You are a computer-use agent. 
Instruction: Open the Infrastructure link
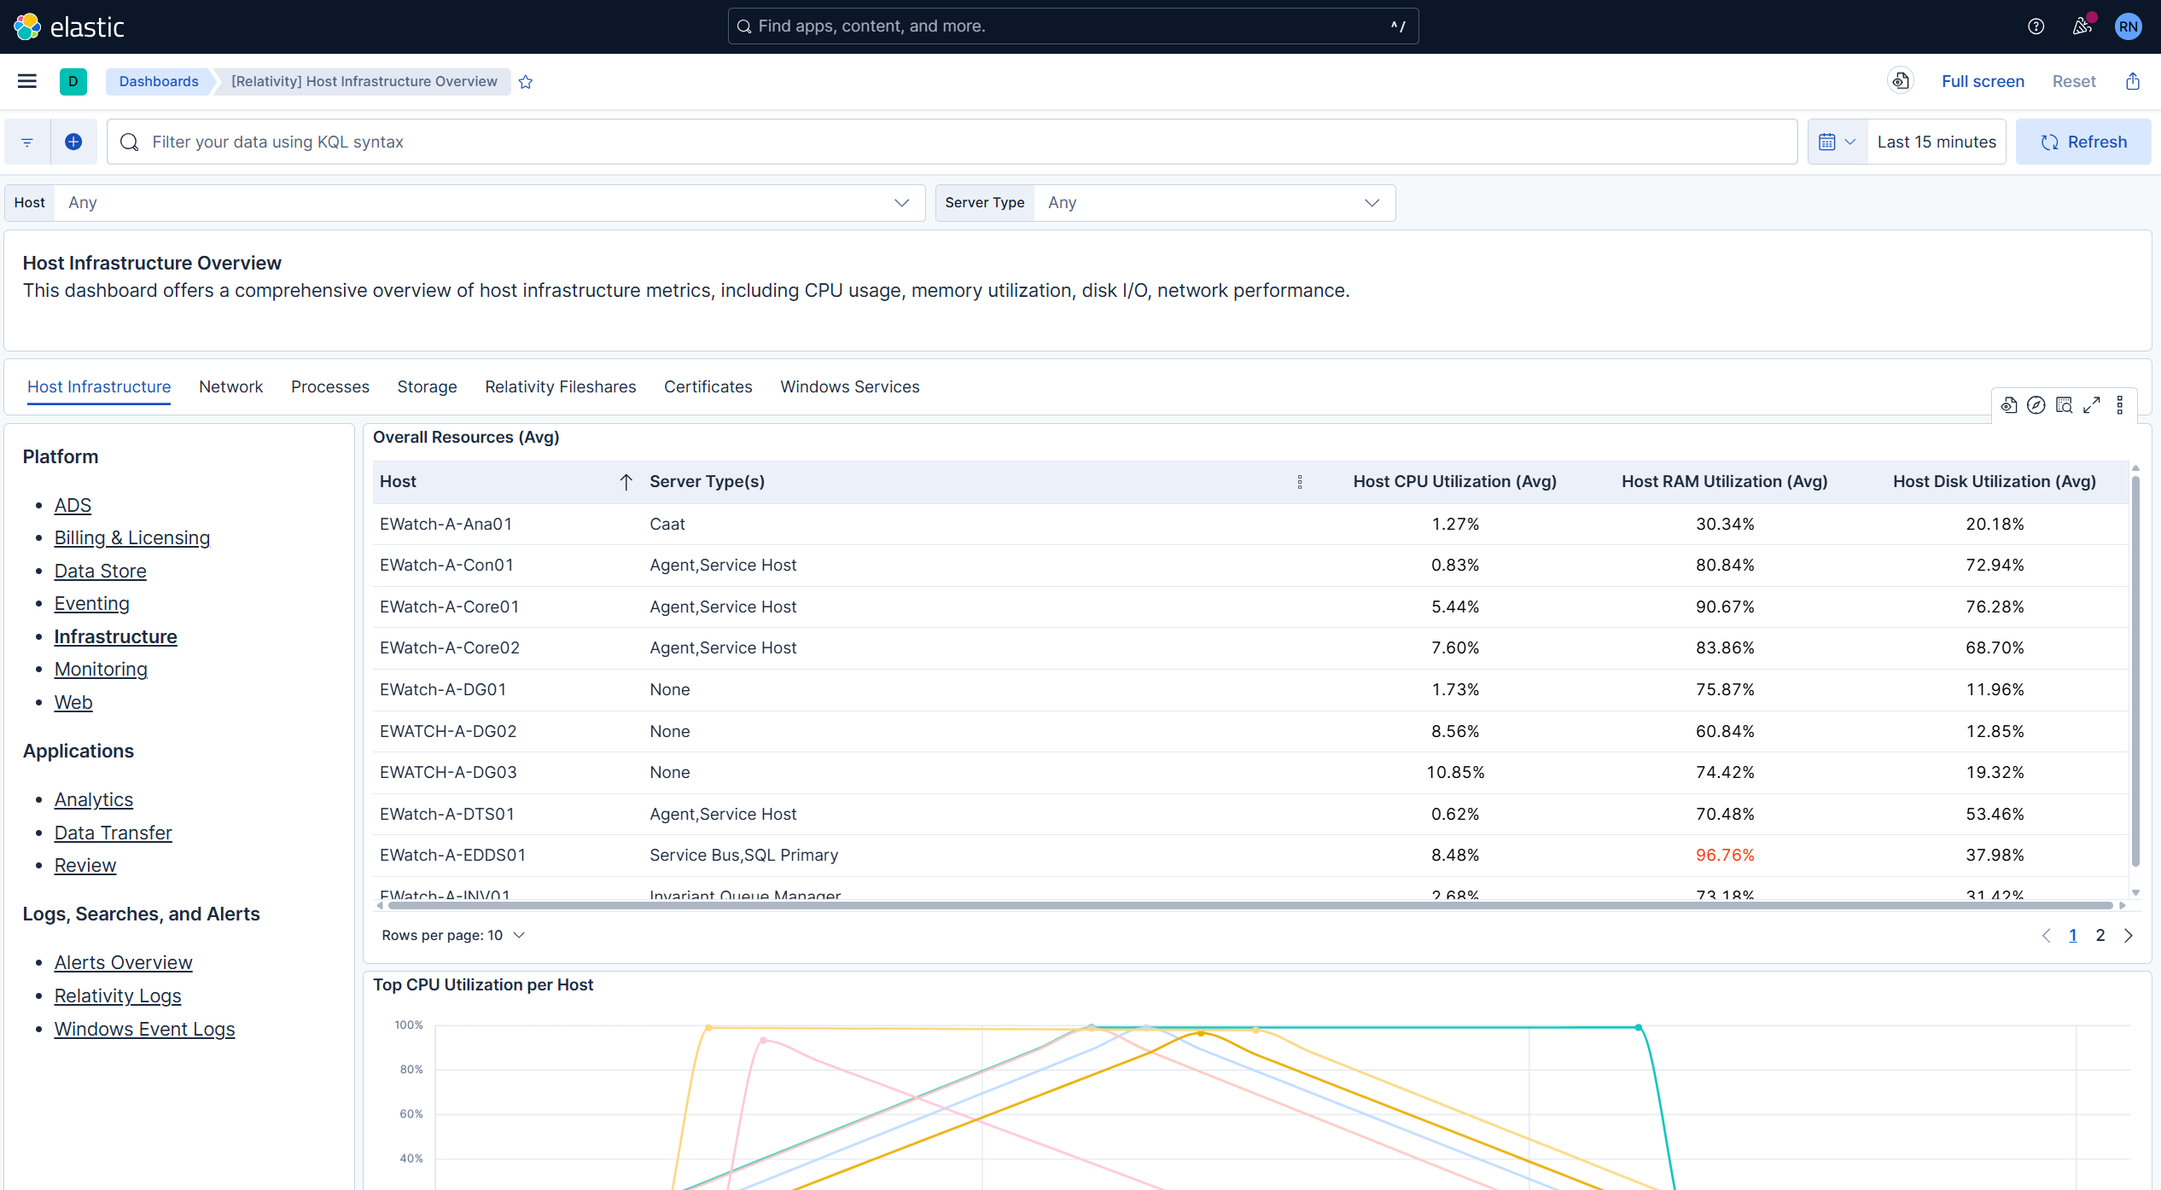coord(116,637)
